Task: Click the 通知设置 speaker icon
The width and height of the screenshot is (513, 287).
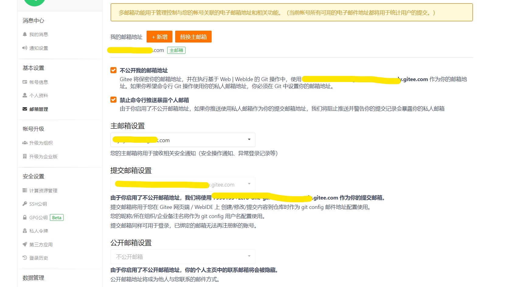Action: (x=25, y=48)
